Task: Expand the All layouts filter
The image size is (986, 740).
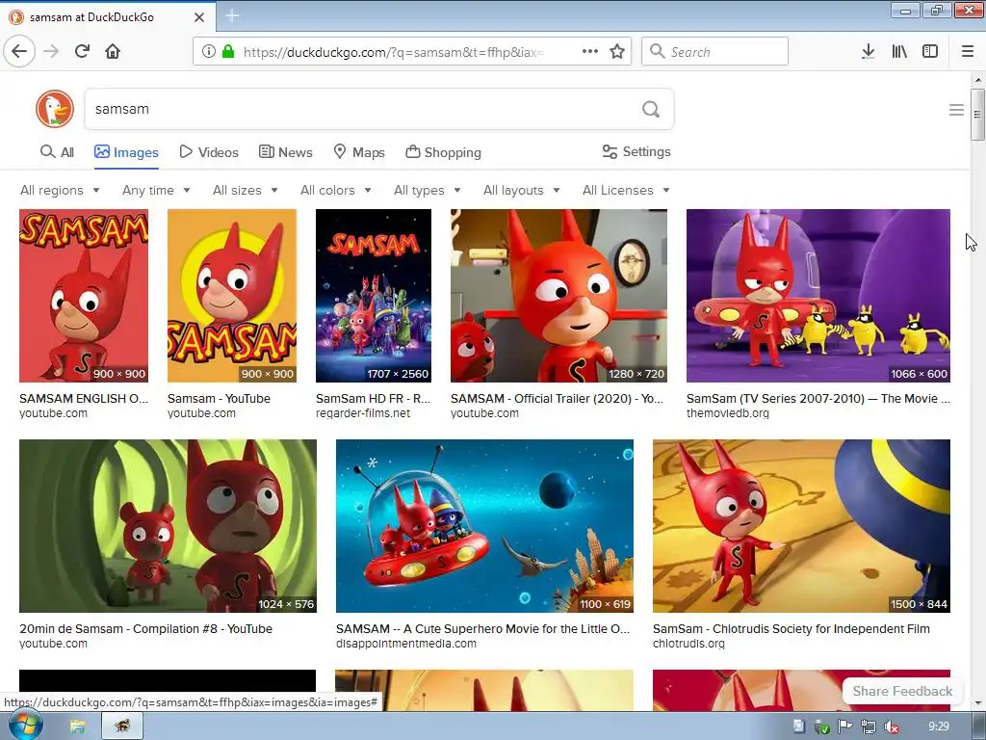Action: [x=521, y=190]
